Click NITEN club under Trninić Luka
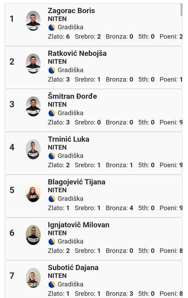188x298 pixels. click(x=57, y=147)
